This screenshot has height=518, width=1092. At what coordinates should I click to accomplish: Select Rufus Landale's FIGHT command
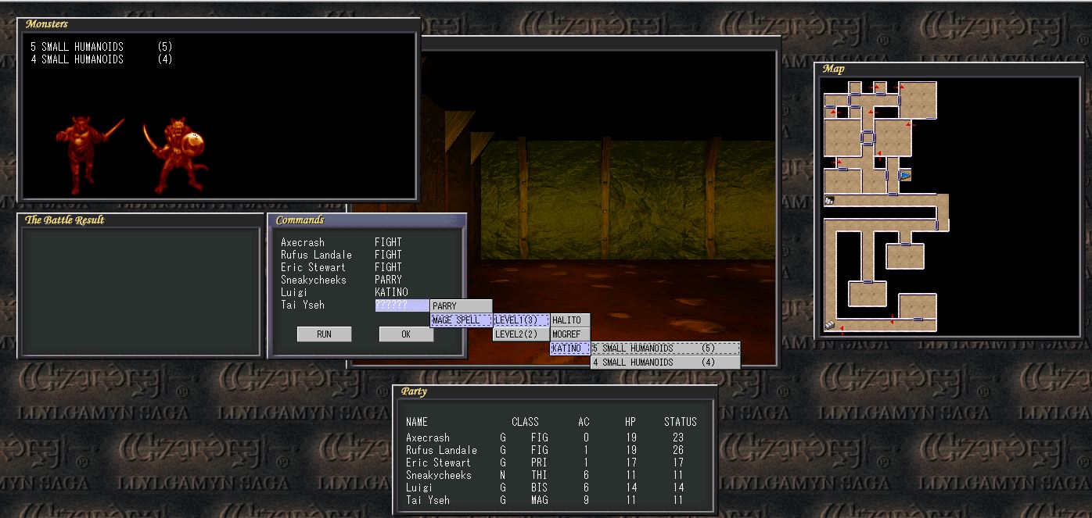[x=388, y=255]
